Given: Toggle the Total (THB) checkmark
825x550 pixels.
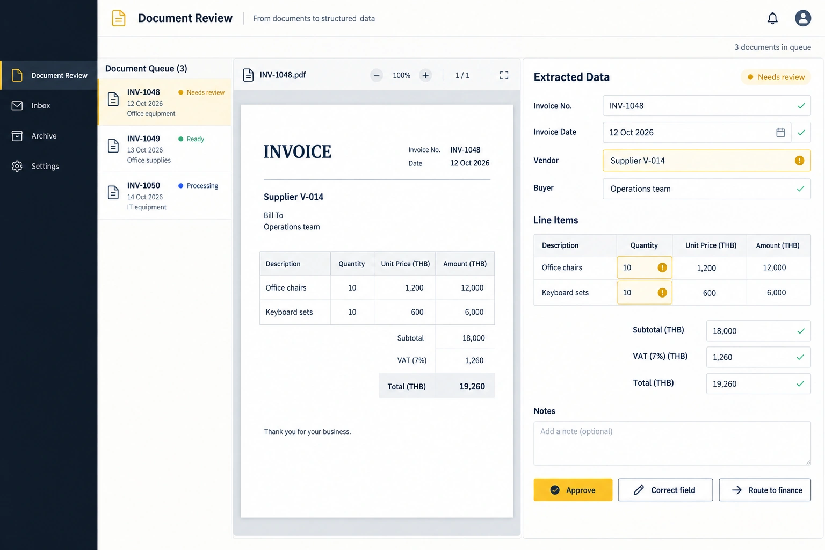Looking at the screenshot, I should click(800, 383).
